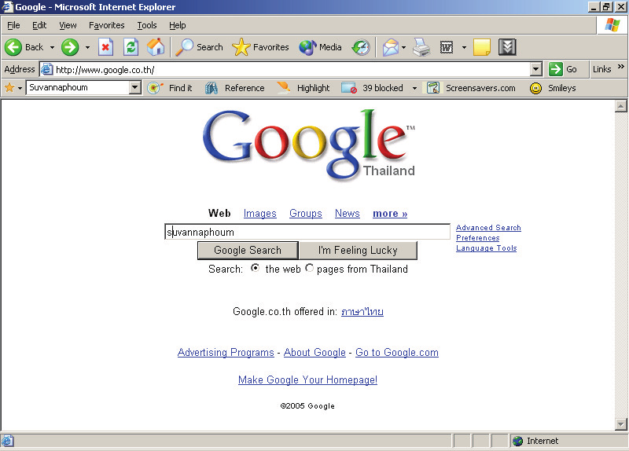Click Make Google Your Homepage link
629x451 pixels.
click(x=307, y=379)
